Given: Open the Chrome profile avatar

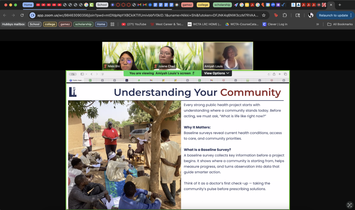Looking at the screenshot, I should [x=311, y=15].
